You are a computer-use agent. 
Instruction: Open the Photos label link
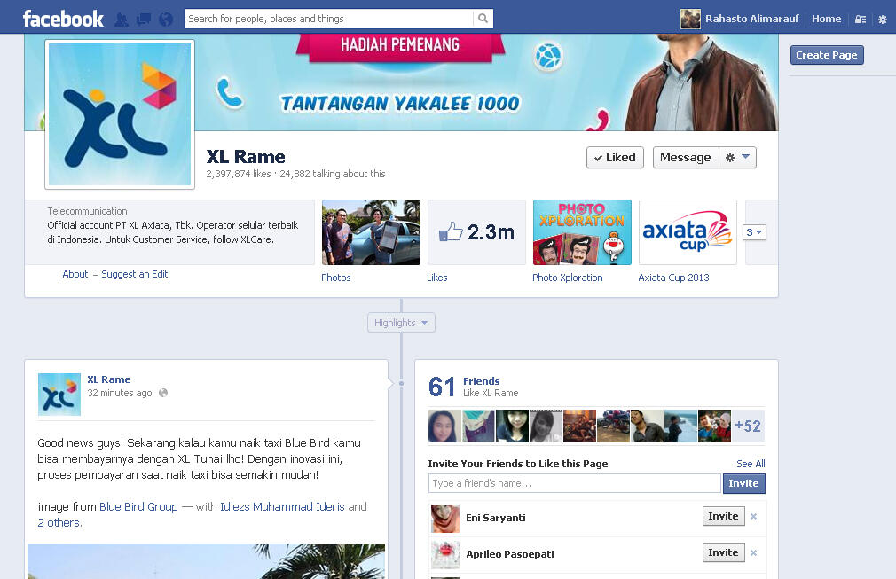pyautogui.click(x=336, y=278)
